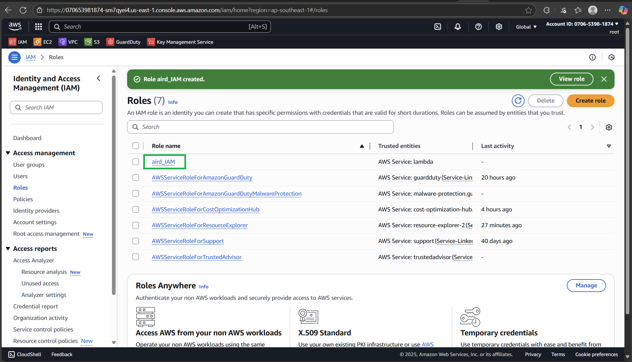This screenshot has width=632, height=362.
Task: Launch CloudShell from the top toolbar icon
Action: point(438,27)
